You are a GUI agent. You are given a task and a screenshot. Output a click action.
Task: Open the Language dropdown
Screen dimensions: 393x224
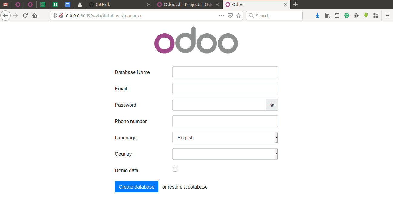[x=225, y=138]
